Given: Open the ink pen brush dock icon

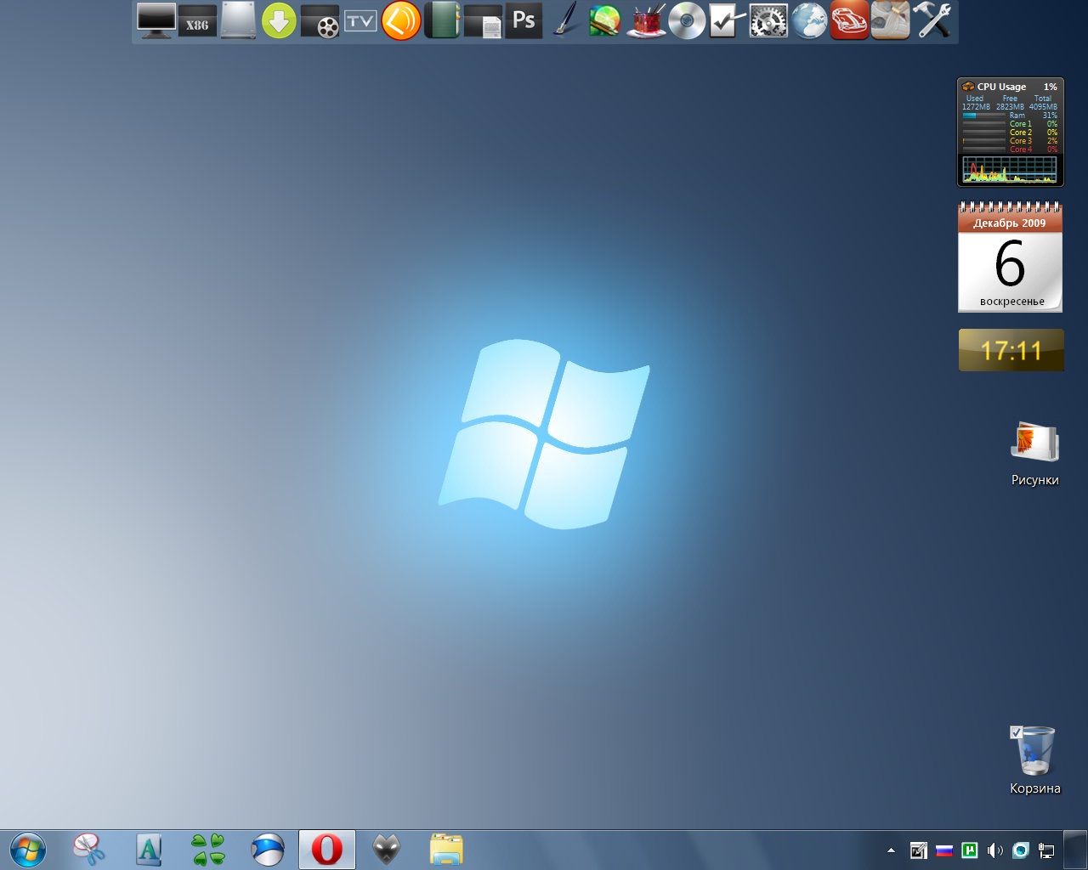Looking at the screenshot, I should click(x=564, y=20).
